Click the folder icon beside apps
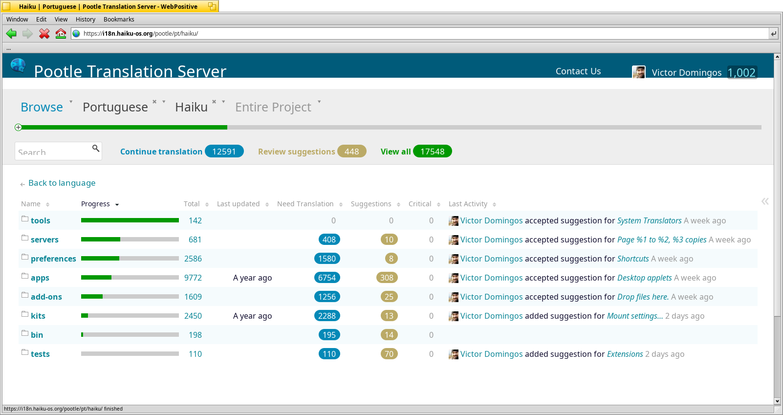This screenshot has width=783, height=415. [x=25, y=276]
